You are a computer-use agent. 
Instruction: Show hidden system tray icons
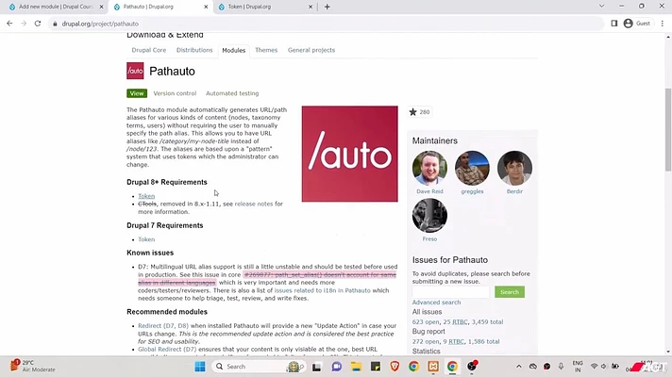[x=518, y=367]
